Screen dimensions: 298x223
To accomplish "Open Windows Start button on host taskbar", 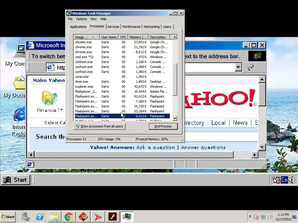I will pos(8,217).
